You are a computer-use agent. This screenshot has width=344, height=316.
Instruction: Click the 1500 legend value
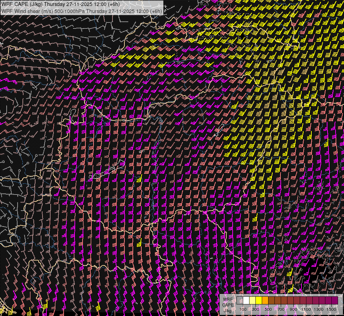[x=331, y=309]
